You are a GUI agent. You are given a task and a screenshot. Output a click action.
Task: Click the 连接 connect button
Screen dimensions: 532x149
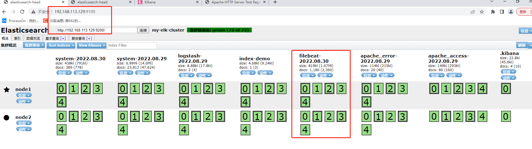tap(143, 30)
